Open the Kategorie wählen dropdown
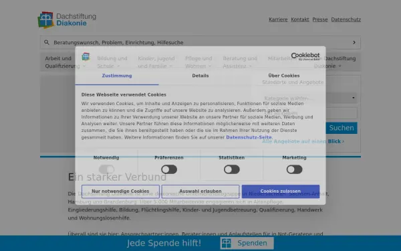This screenshot has width=401, height=251. [x=309, y=98]
